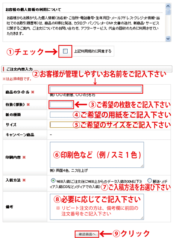Click the resize grip of 印刷内容 text area
This screenshot has width=173, height=238.
(x=142, y=166)
